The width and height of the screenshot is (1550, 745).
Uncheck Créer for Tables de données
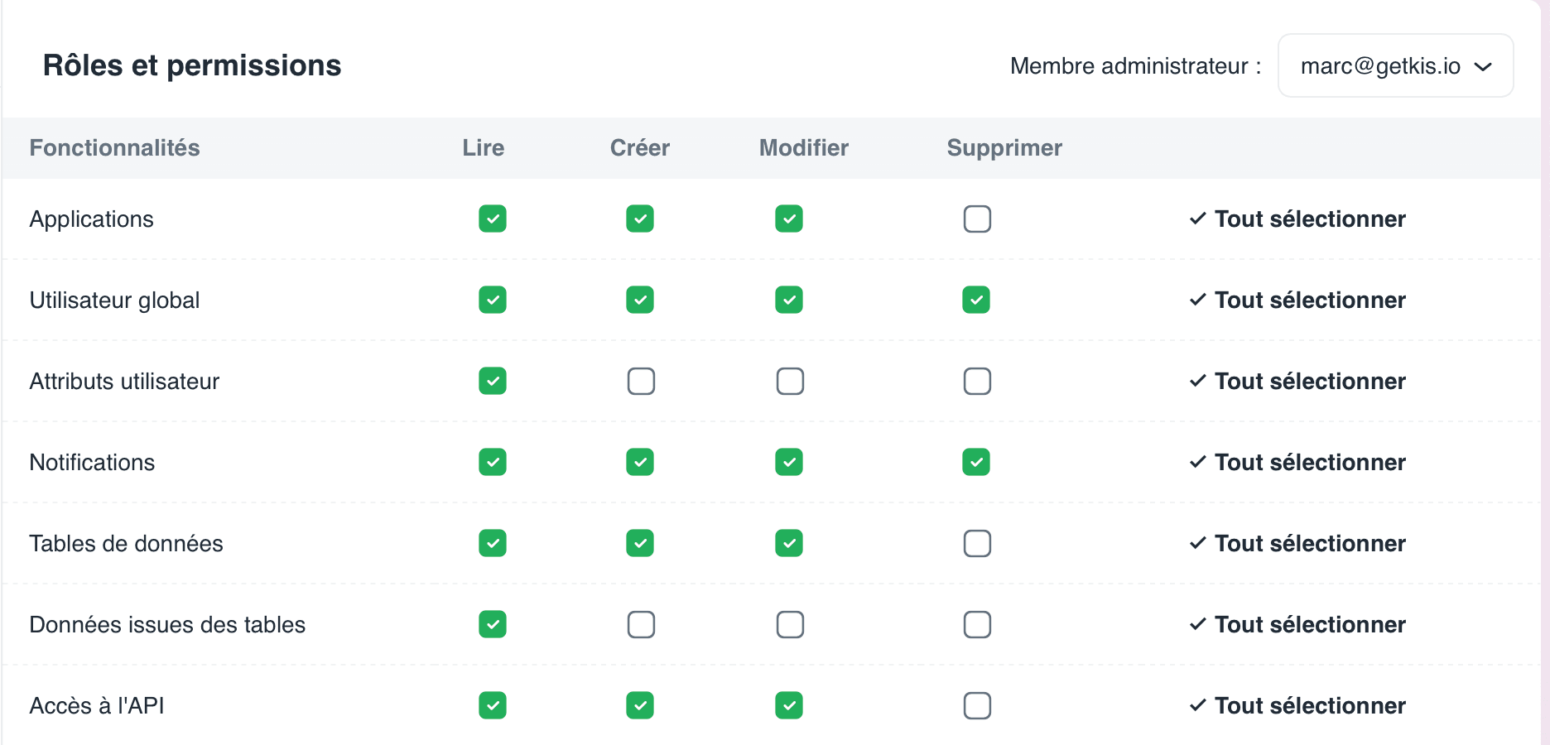(640, 543)
